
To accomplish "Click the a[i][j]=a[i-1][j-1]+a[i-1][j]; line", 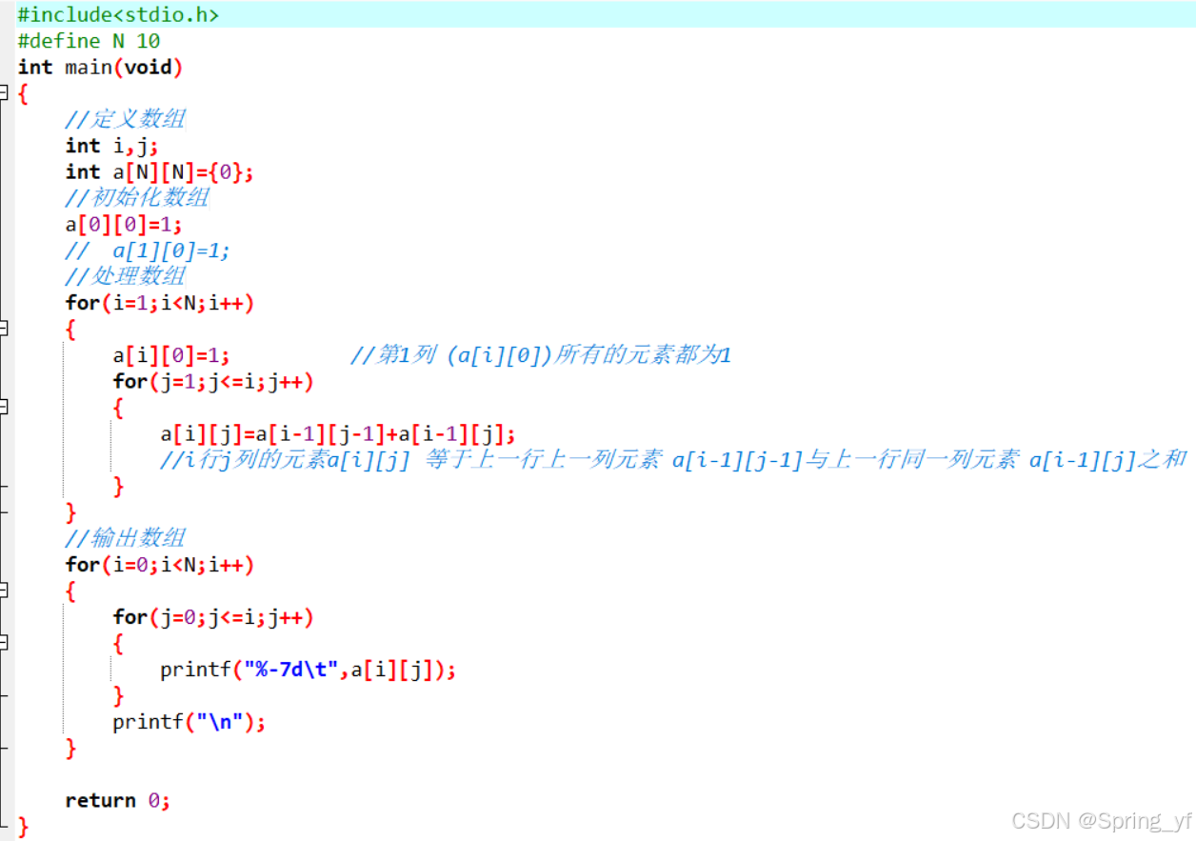I will tap(338, 434).
